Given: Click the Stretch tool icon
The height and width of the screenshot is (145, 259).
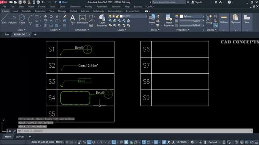Looking at the screenshot, I should [x=45, y=25].
